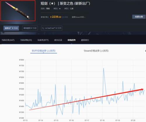Screen dimensions: 146x122
Task: Open the 成交记录 tab
Action: [x=58, y=40]
